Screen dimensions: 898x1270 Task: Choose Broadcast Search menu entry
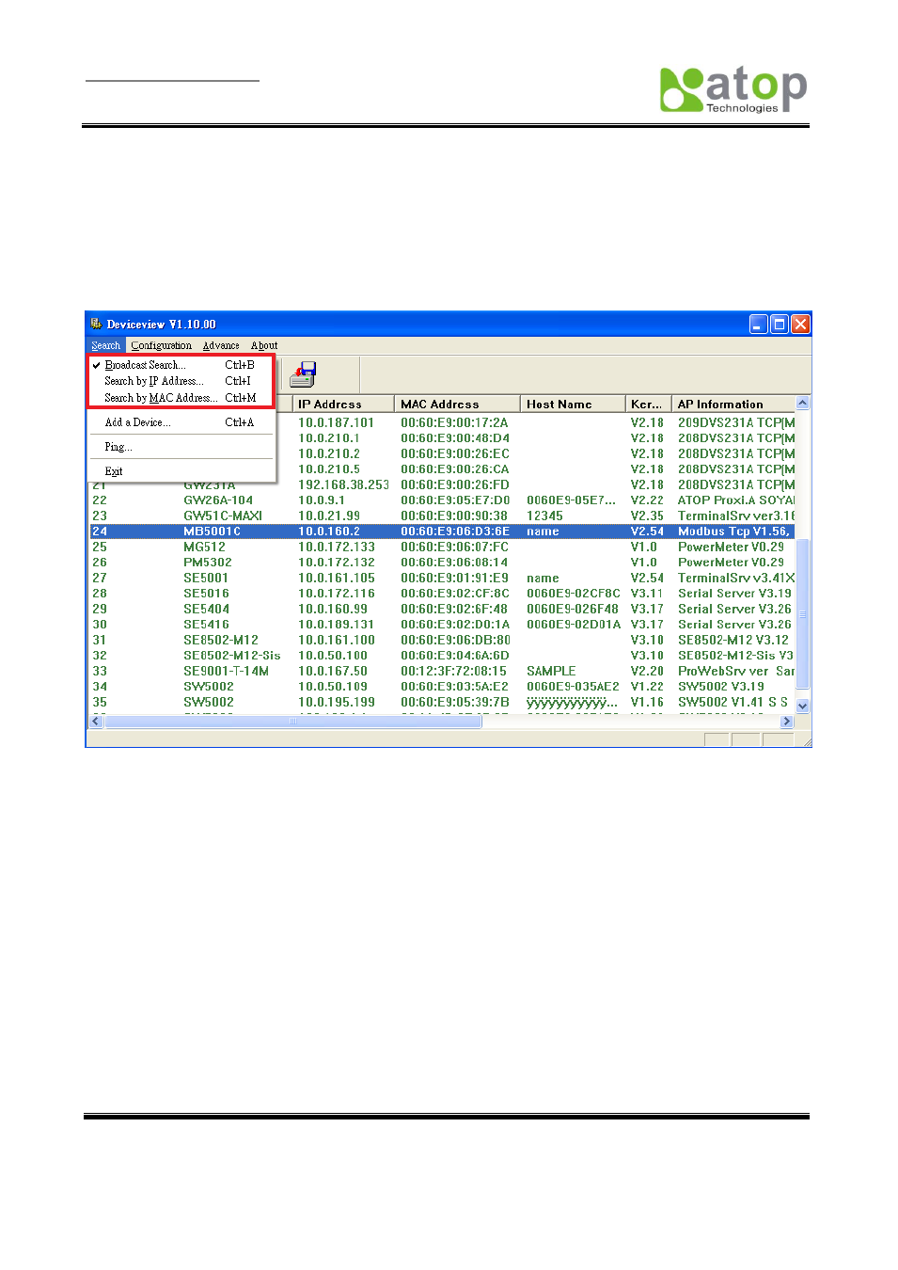pyautogui.click(x=181, y=365)
